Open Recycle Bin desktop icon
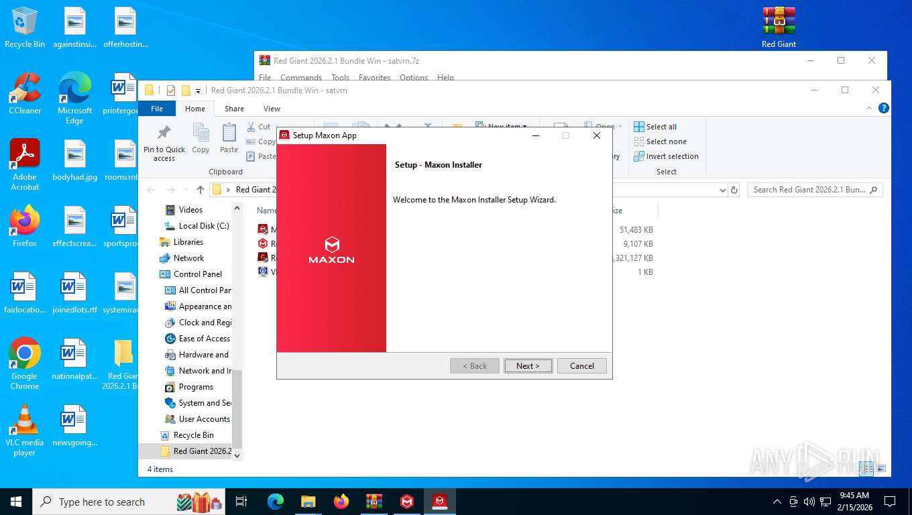This screenshot has height=515, width=912. pyautogui.click(x=25, y=27)
